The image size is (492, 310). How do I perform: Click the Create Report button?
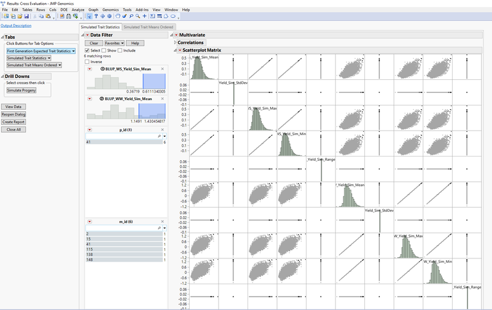[14, 122]
